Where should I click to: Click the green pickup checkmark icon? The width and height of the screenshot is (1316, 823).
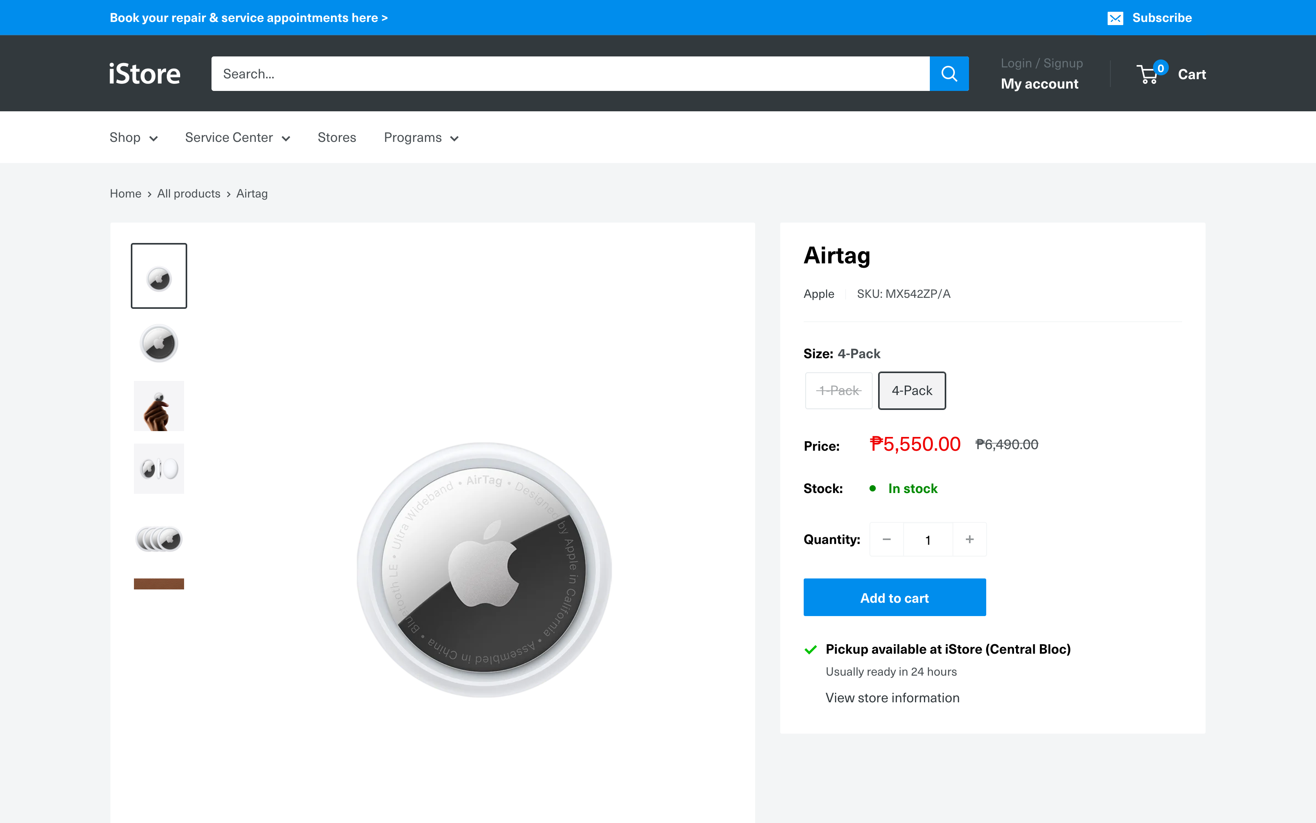[810, 649]
